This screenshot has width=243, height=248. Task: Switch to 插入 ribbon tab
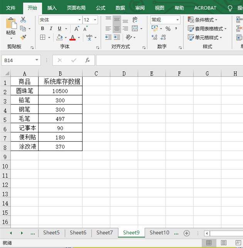point(52,8)
